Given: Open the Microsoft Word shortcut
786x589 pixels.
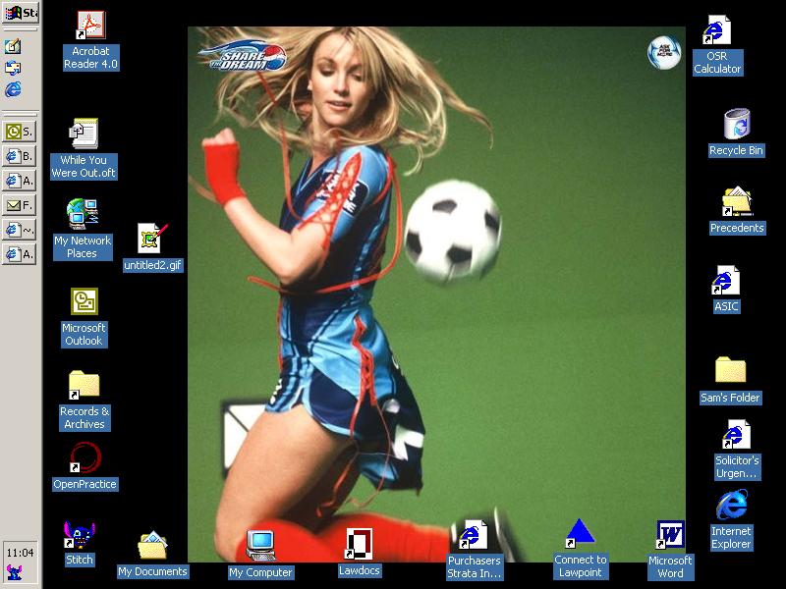Looking at the screenshot, I should coord(670,536).
